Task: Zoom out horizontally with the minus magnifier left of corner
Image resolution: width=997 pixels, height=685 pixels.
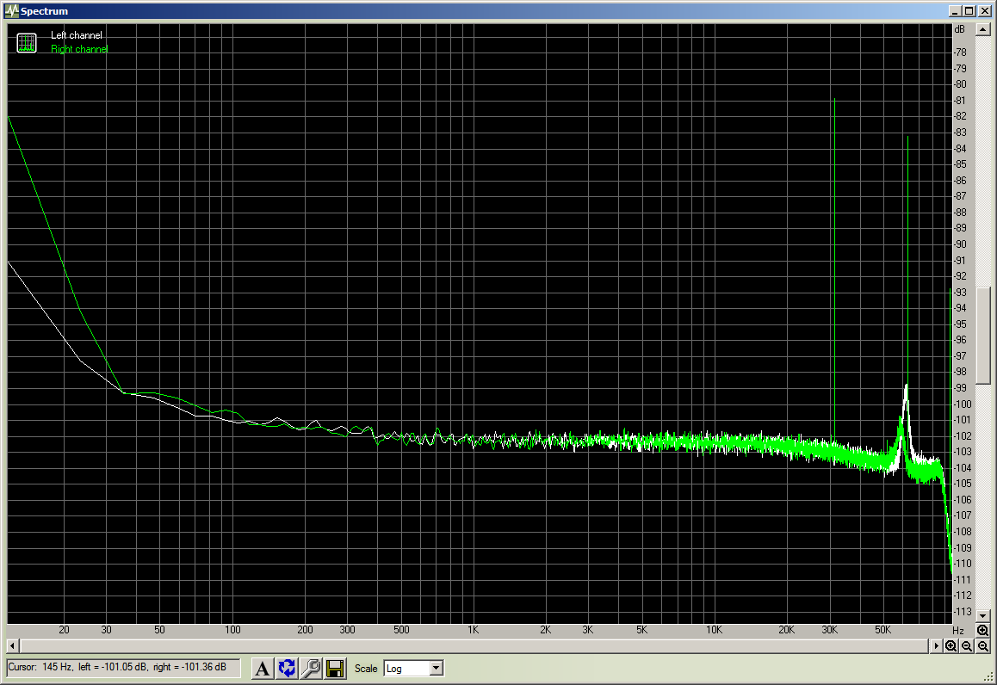Action: pyautogui.click(x=967, y=645)
